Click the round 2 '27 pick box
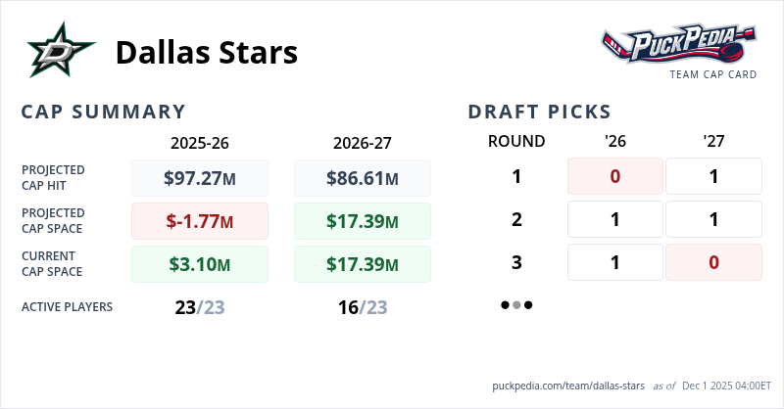784x409 pixels. (713, 219)
